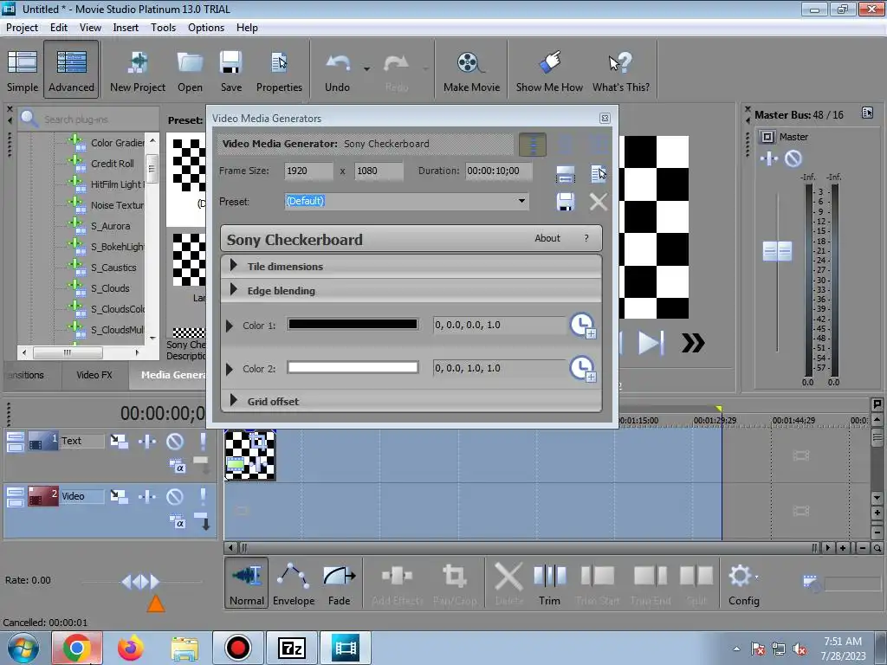The width and height of the screenshot is (887, 665).
Task: Expand Edge blending section
Action: (233, 289)
